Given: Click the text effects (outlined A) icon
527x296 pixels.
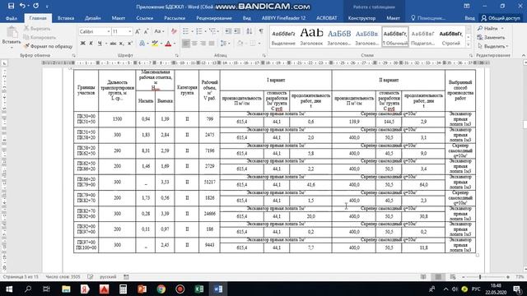Looking at the screenshot, I should pyautogui.click(x=142, y=44).
